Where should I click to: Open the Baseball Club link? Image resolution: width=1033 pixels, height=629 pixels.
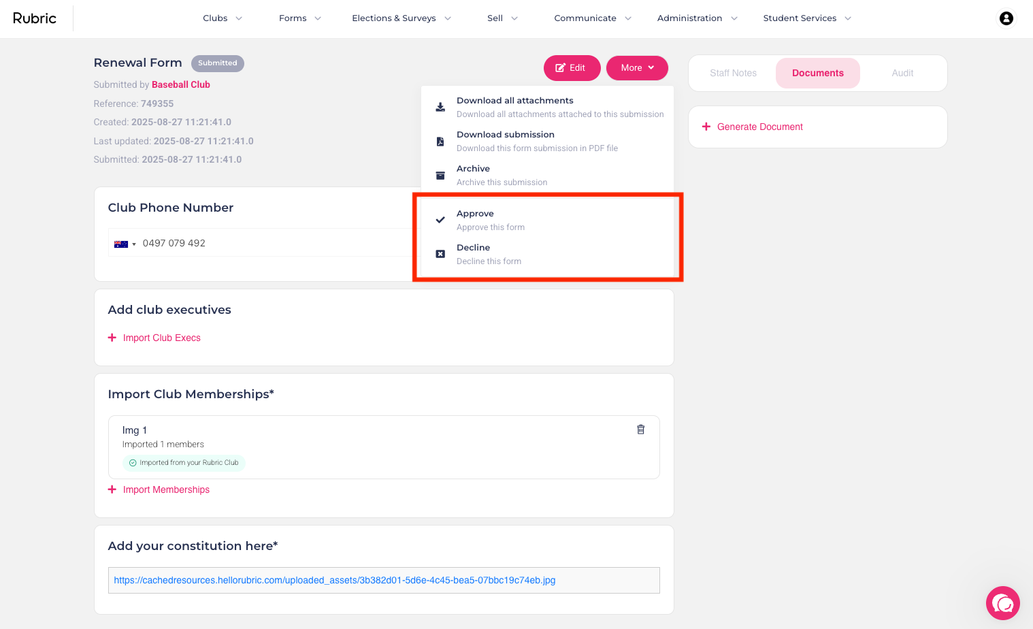(181, 84)
